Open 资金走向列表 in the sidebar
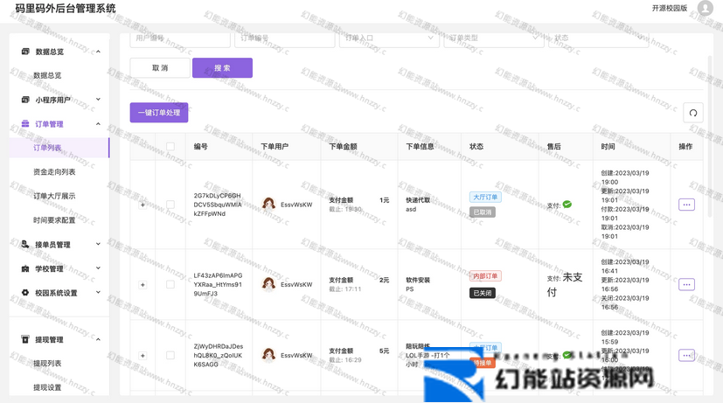The width and height of the screenshot is (723, 403). 54,172
